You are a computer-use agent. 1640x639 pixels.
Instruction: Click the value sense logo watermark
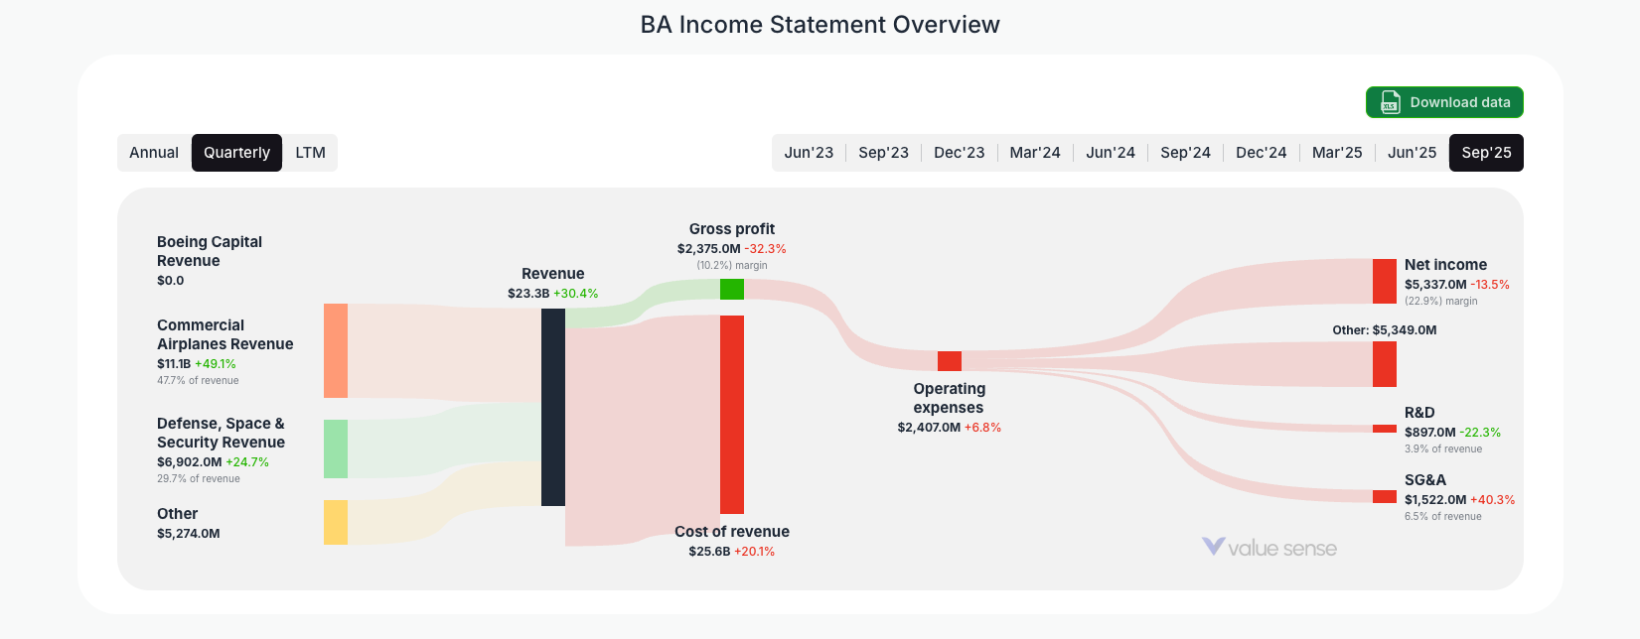point(1270,547)
